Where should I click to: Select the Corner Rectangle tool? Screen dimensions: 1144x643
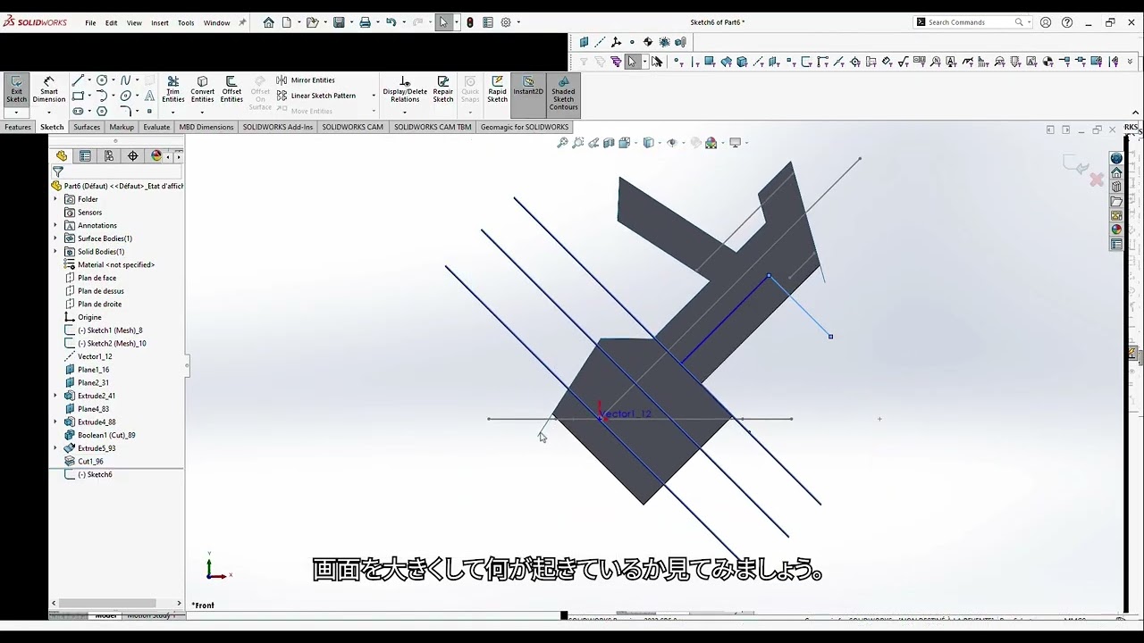pos(78,96)
